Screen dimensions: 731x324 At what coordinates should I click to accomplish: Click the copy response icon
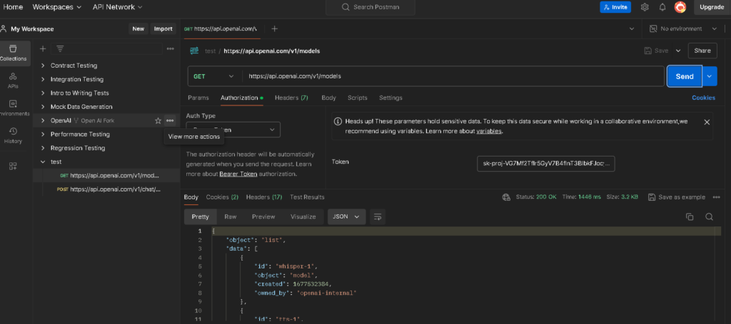coord(690,216)
